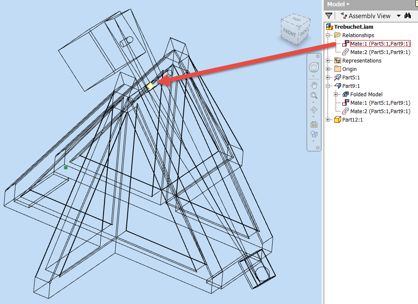Select the Look At view tool
418x304 pixels.
pyautogui.click(x=313, y=124)
